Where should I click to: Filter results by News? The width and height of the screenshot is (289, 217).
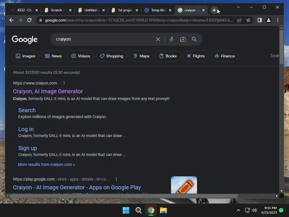tap(53, 56)
